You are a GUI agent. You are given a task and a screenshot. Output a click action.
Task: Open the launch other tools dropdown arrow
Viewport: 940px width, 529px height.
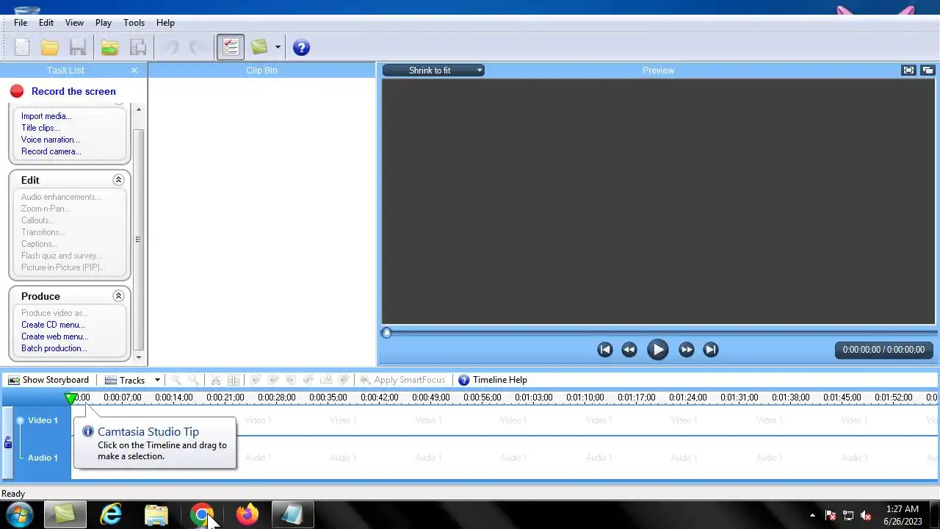[278, 48]
